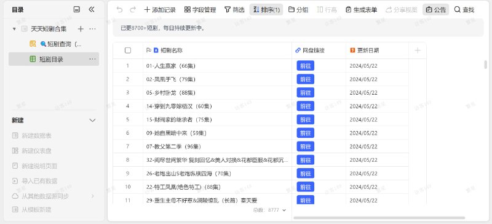492x224 pixels.
Task: Click 前往 button for 15-财阀家的继承者
Action: click(x=305, y=119)
